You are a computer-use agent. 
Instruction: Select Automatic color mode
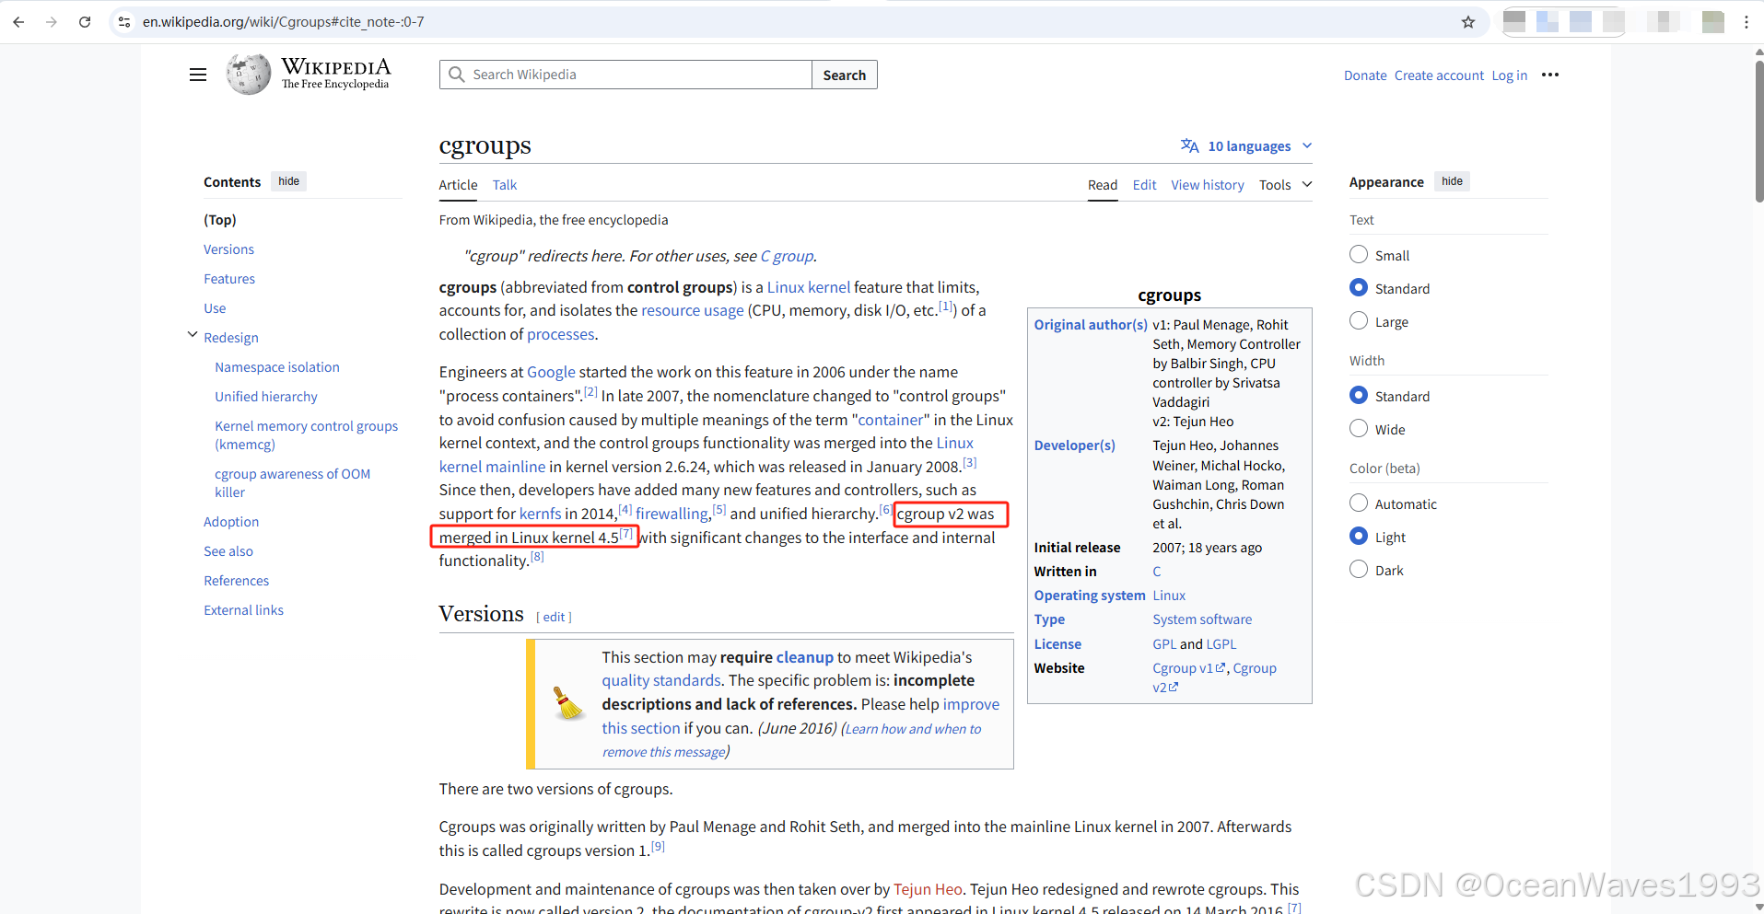pyautogui.click(x=1359, y=503)
